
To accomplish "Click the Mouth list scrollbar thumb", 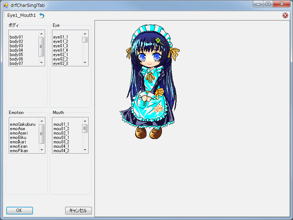I will 85,128.
